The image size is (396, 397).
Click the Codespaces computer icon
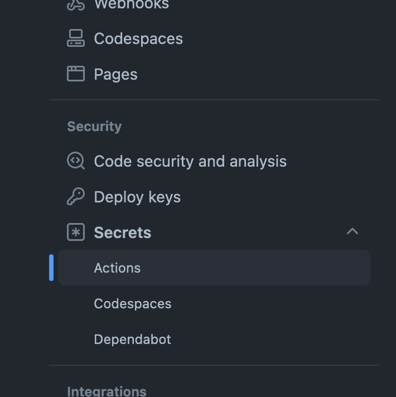click(x=76, y=38)
